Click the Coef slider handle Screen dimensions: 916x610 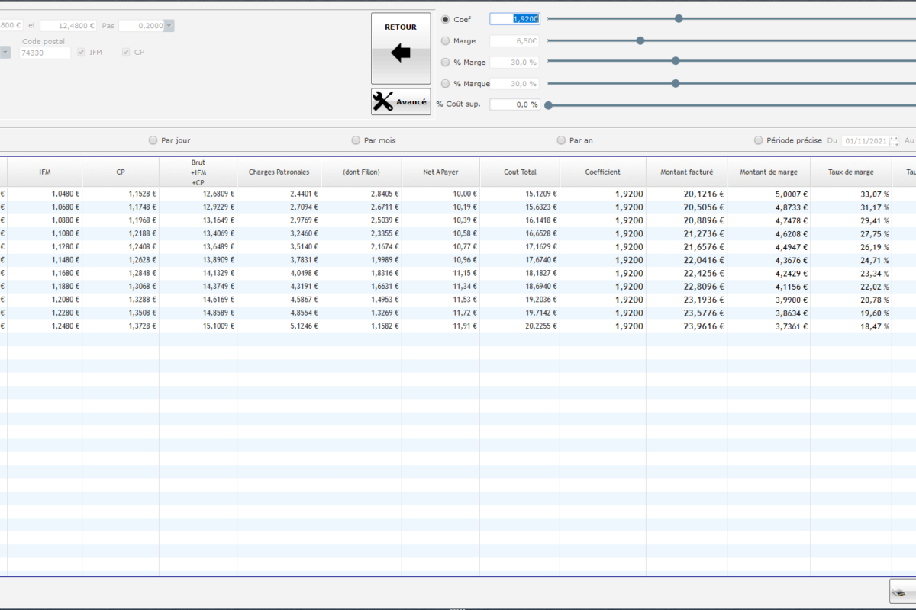click(679, 18)
